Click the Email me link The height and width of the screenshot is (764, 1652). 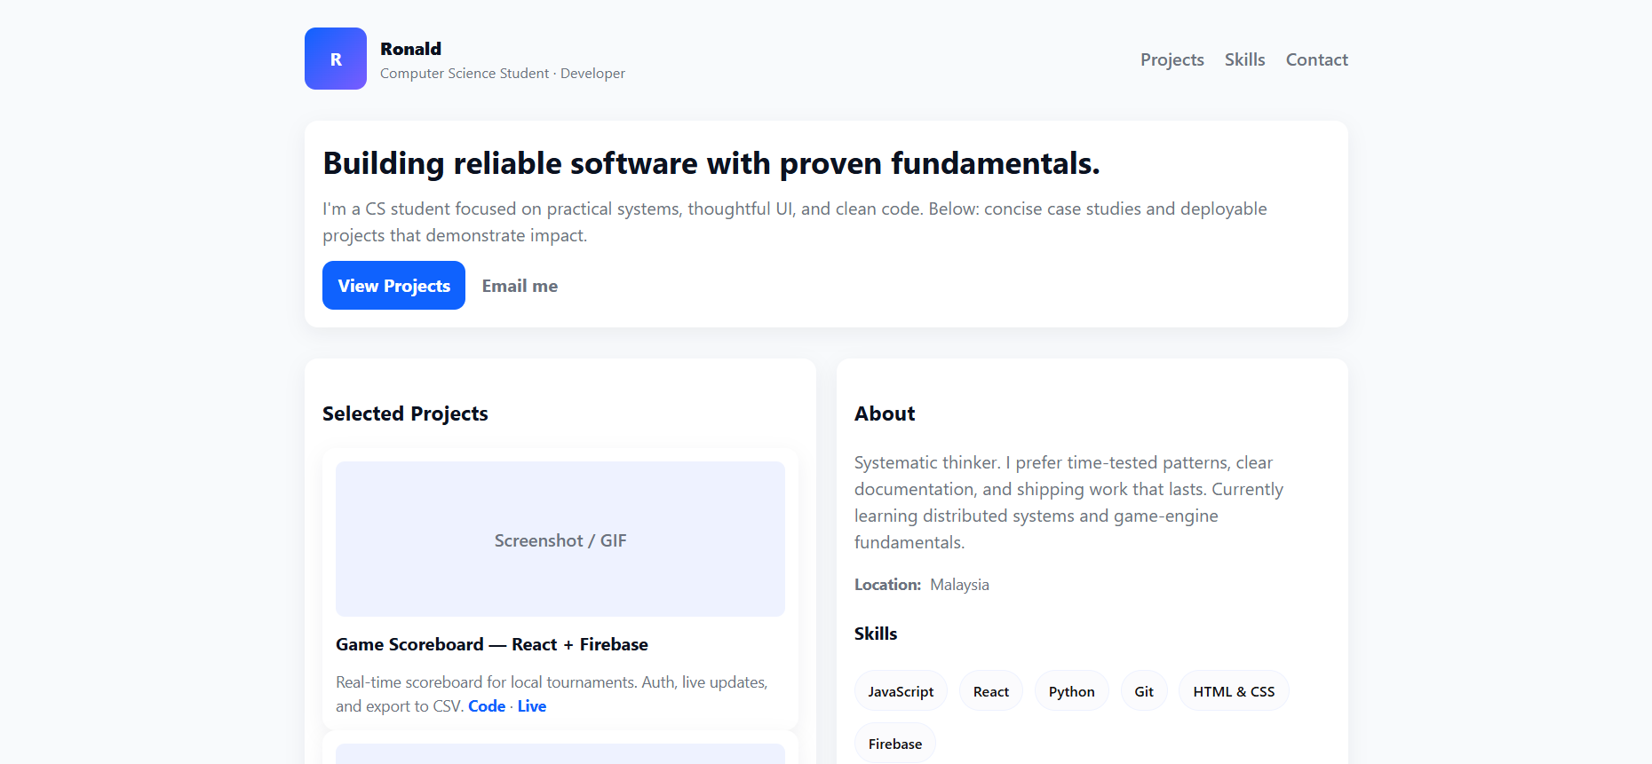click(520, 286)
